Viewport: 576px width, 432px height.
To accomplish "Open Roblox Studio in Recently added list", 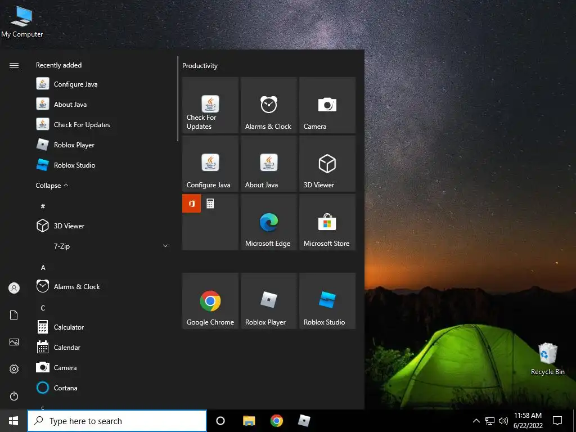I will pos(103,165).
